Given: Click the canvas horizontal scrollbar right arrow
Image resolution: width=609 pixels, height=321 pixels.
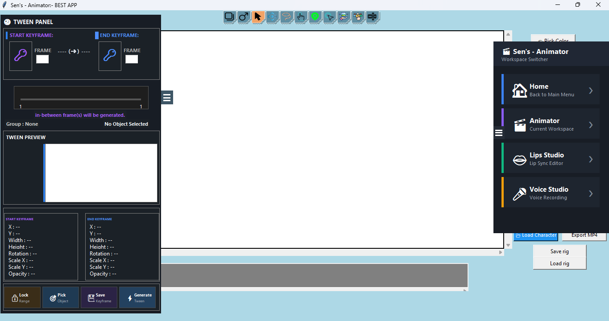Looking at the screenshot, I should [501, 252].
